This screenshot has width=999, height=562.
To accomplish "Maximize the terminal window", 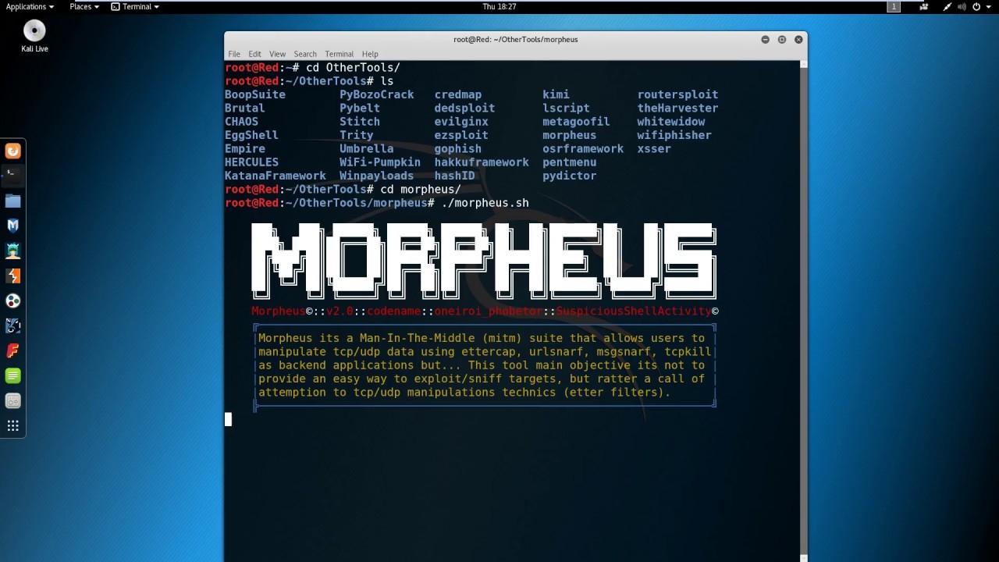I will [781, 39].
